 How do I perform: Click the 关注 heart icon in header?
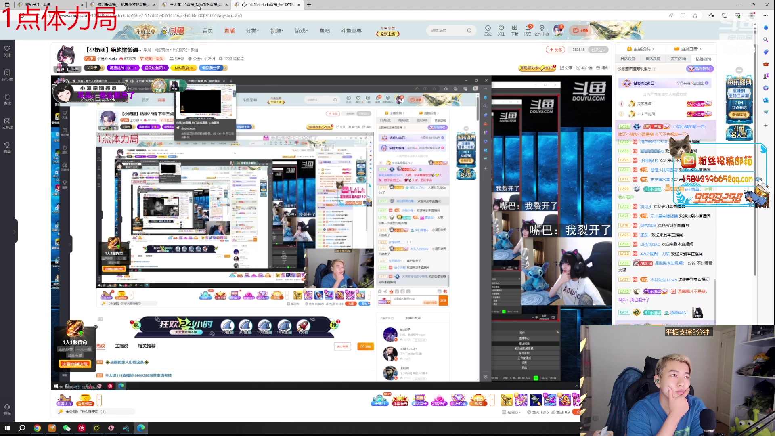501,30
